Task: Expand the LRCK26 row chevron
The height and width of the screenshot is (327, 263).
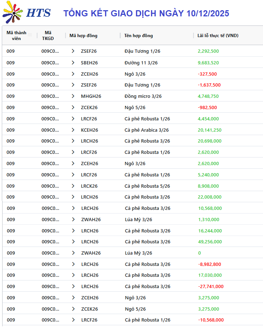Action: click(x=73, y=186)
